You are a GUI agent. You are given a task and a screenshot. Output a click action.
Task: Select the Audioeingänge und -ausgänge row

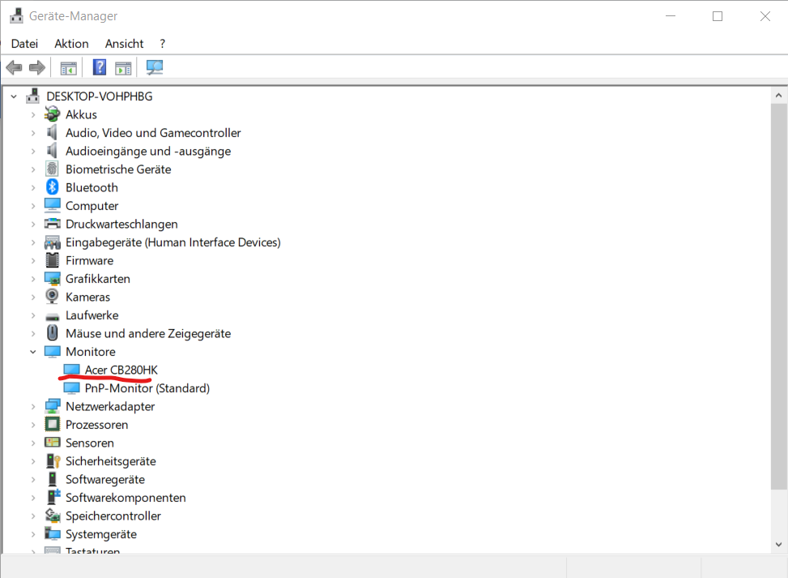(x=148, y=151)
